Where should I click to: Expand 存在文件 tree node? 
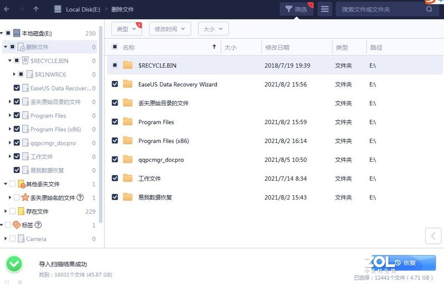point(6,211)
